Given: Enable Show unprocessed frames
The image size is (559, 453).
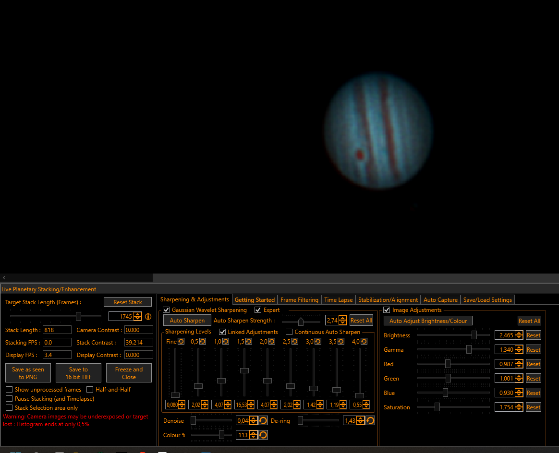Looking at the screenshot, I should tap(9, 390).
